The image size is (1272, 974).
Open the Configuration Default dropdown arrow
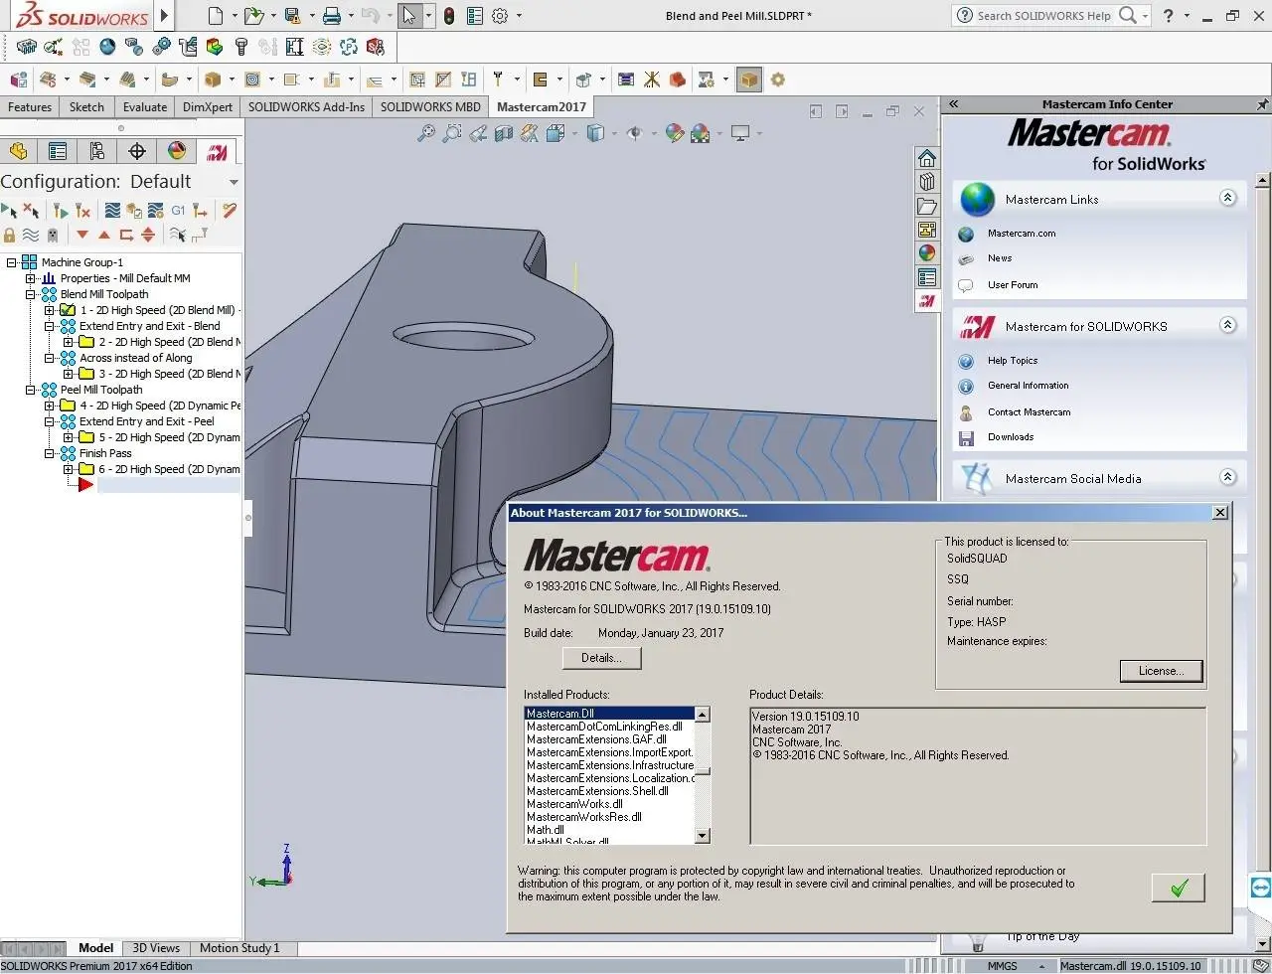point(234,182)
